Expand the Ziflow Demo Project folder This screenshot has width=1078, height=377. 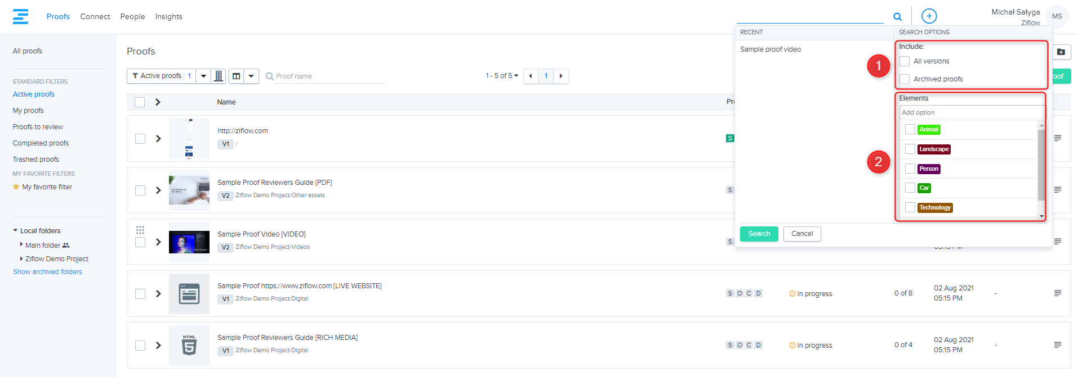21,259
